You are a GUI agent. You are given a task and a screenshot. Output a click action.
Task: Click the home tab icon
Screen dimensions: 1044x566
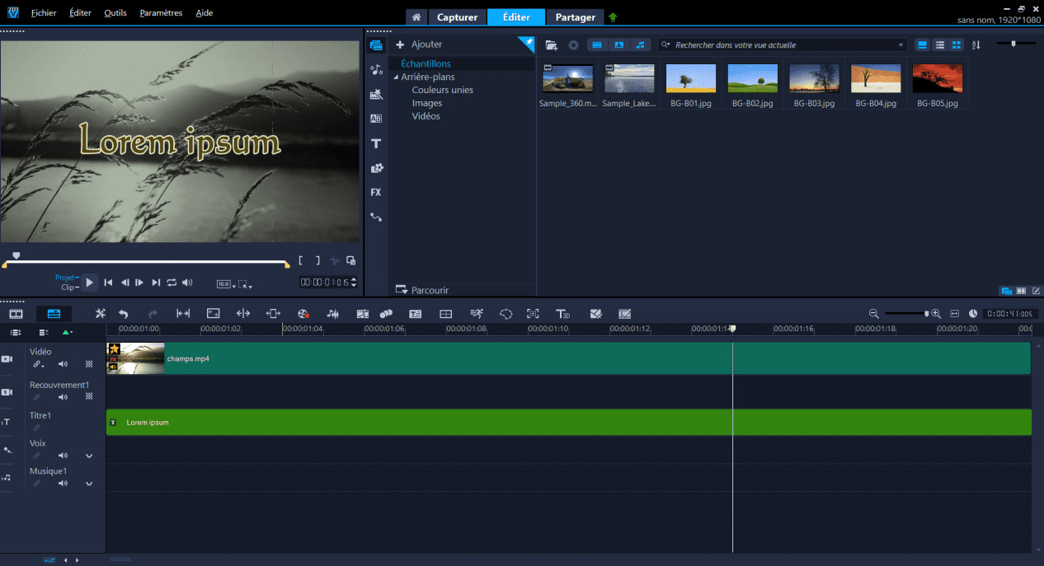(x=417, y=17)
